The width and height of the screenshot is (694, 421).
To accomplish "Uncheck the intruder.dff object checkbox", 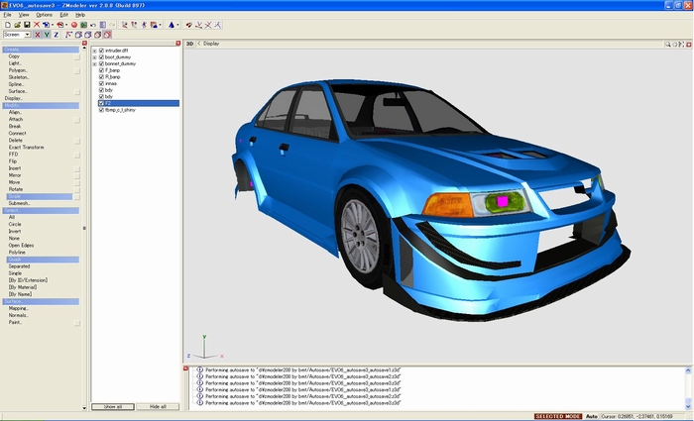I will tap(101, 50).
